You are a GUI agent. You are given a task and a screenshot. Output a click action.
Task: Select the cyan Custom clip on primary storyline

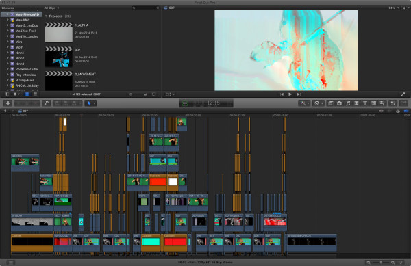151,243
